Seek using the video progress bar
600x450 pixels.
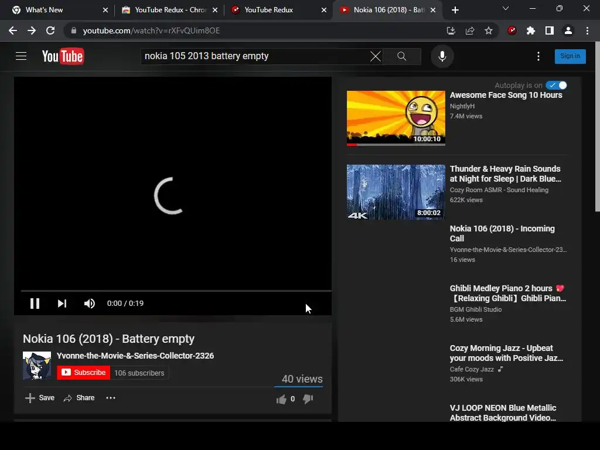176,291
